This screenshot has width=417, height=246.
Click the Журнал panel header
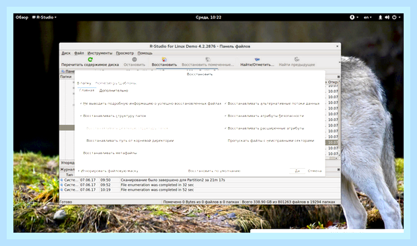[x=67, y=169]
